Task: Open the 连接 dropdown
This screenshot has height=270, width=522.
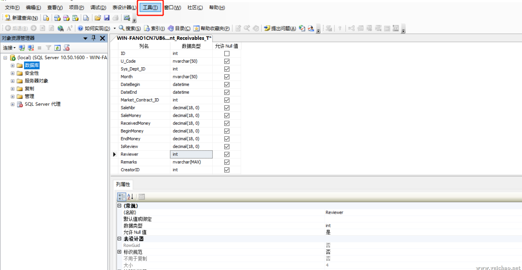Action: pyautogui.click(x=9, y=48)
